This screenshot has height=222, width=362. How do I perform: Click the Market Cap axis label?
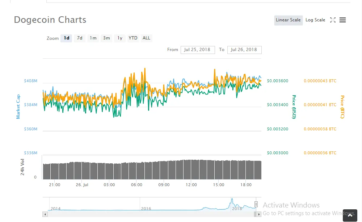[18, 107]
